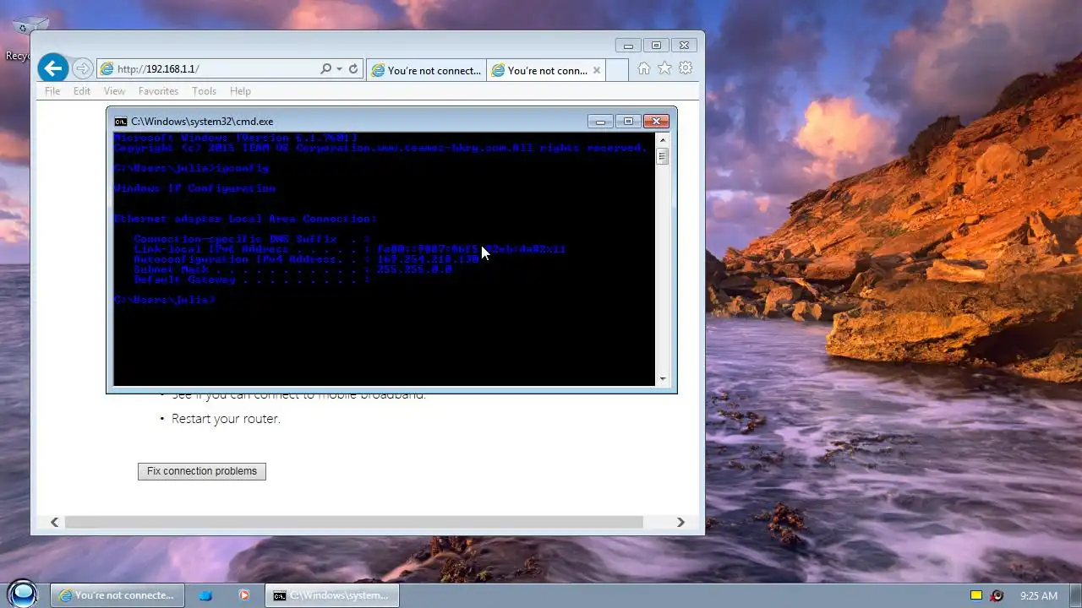Image resolution: width=1082 pixels, height=608 pixels.
Task: Click the Fix connection problems button
Action: 202,471
